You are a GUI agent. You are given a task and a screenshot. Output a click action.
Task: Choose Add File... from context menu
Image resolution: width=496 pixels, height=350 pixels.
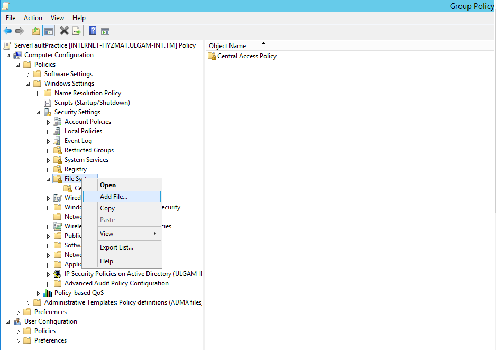122,197
